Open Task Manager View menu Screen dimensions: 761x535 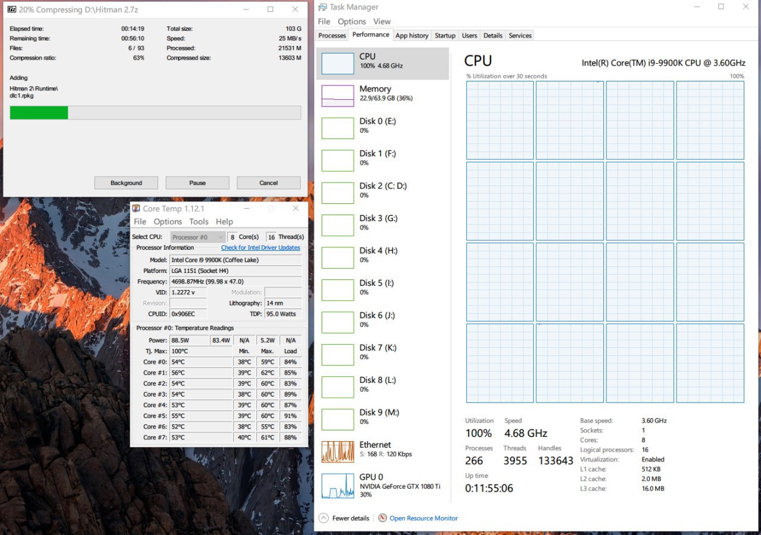(382, 21)
